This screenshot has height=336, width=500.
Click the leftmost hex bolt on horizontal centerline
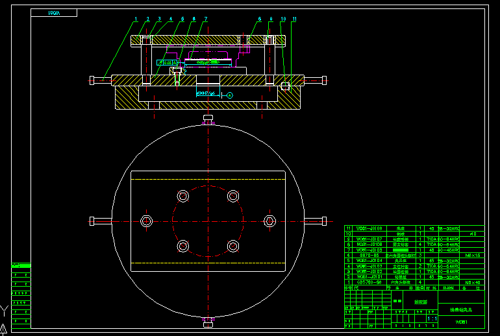(x=146, y=221)
